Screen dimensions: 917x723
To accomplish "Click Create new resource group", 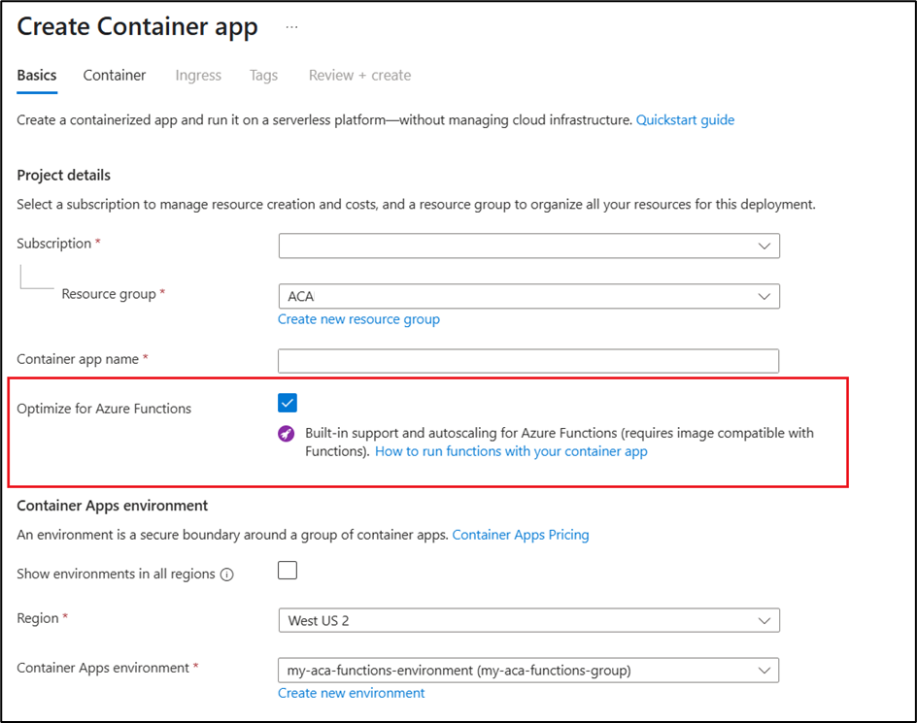I will (x=358, y=318).
